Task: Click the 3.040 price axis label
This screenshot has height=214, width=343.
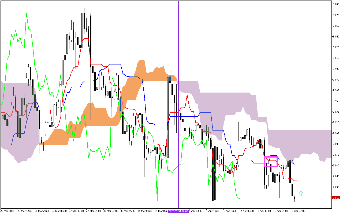Action: pos(336,37)
